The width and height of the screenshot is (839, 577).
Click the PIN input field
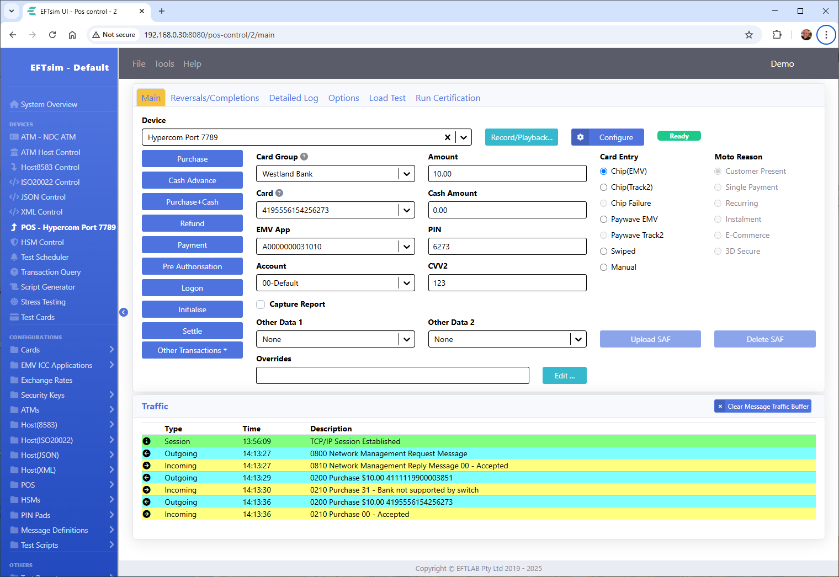point(507,247)
